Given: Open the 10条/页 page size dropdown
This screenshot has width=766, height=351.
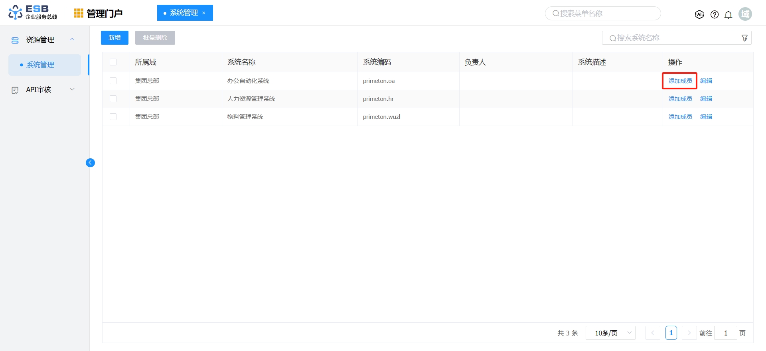Looking at the screenshot, I should 610,333.
